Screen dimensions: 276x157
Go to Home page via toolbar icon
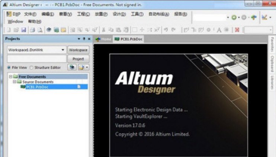pos(254,17)
